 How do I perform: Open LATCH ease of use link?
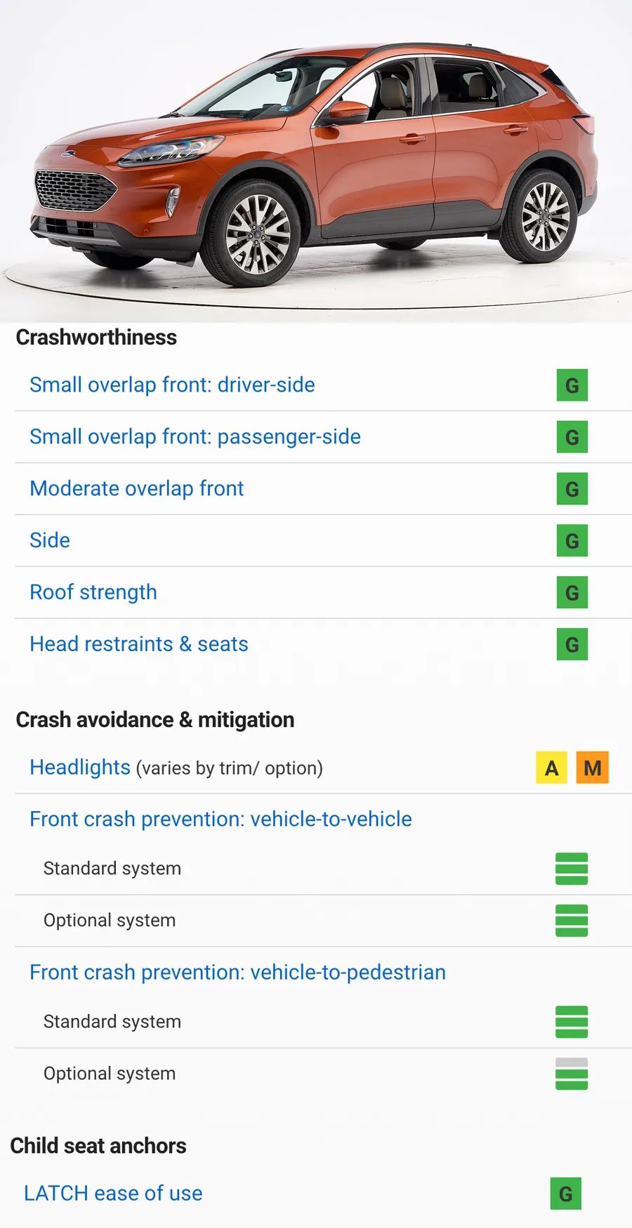coord(113,1193)
